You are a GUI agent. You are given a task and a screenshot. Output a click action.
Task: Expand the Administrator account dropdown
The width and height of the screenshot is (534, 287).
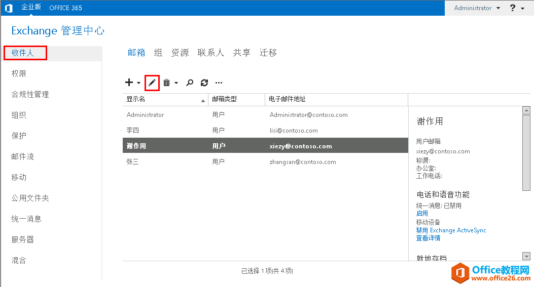(x=477, y=8)
